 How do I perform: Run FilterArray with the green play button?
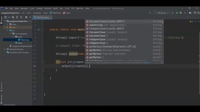173,13
